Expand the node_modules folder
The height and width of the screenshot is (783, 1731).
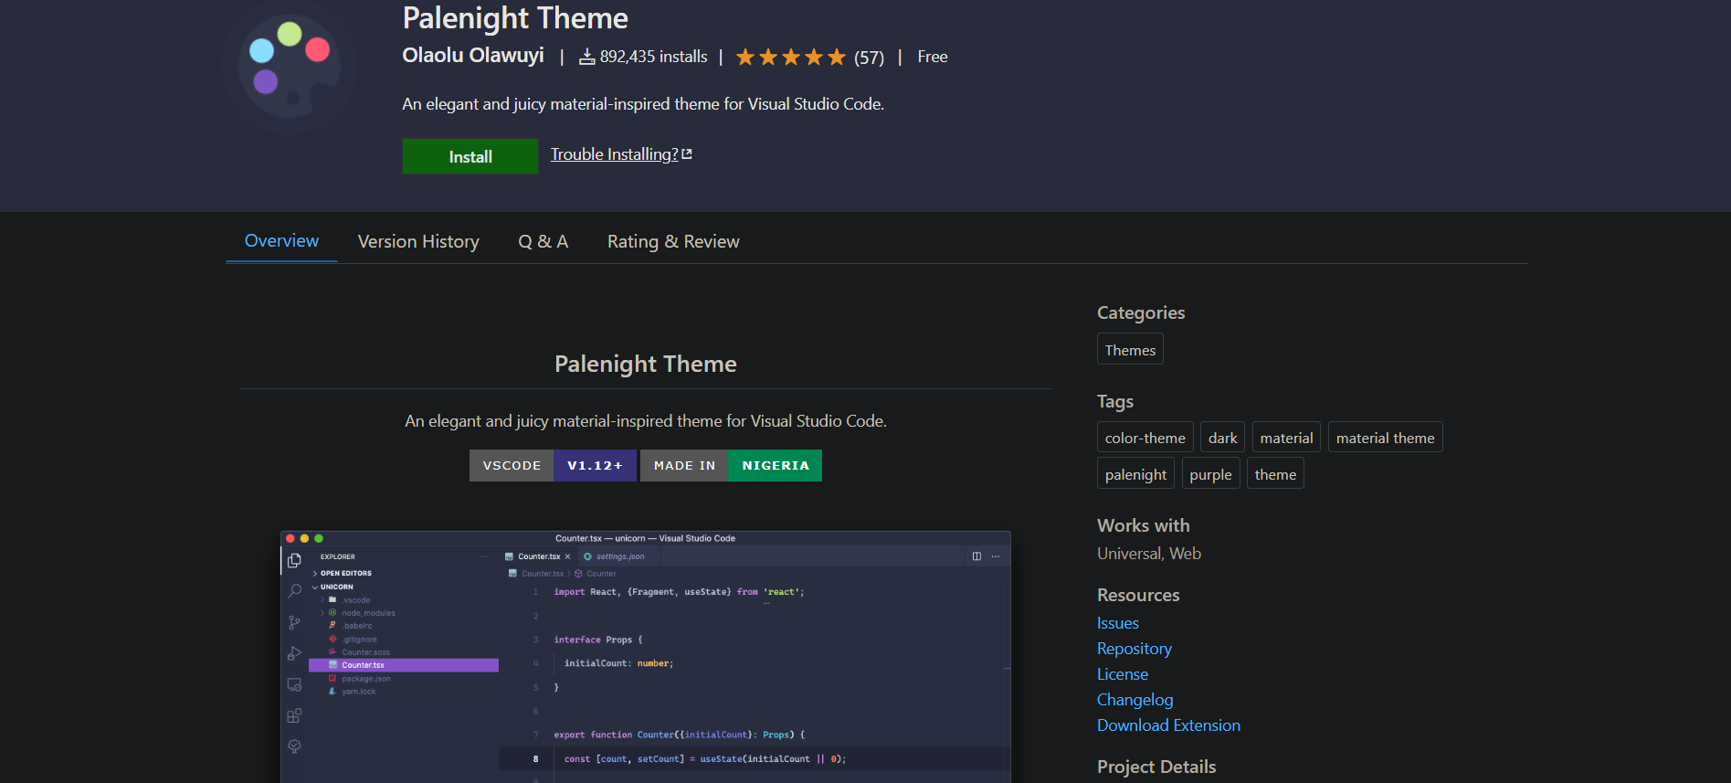pos(368,613)
